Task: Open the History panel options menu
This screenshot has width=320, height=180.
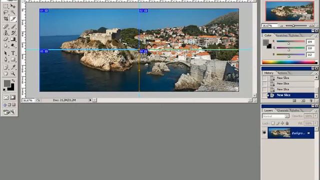Action: tap(316, 73)
